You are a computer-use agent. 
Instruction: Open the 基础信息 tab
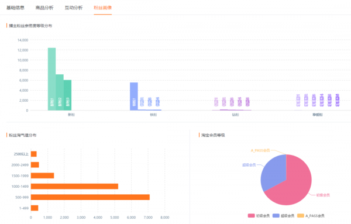(x=15, y=8)
